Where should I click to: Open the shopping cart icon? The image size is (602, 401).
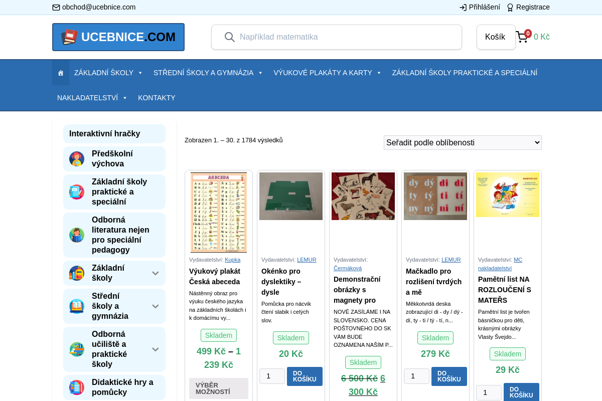tap(522, 37)
